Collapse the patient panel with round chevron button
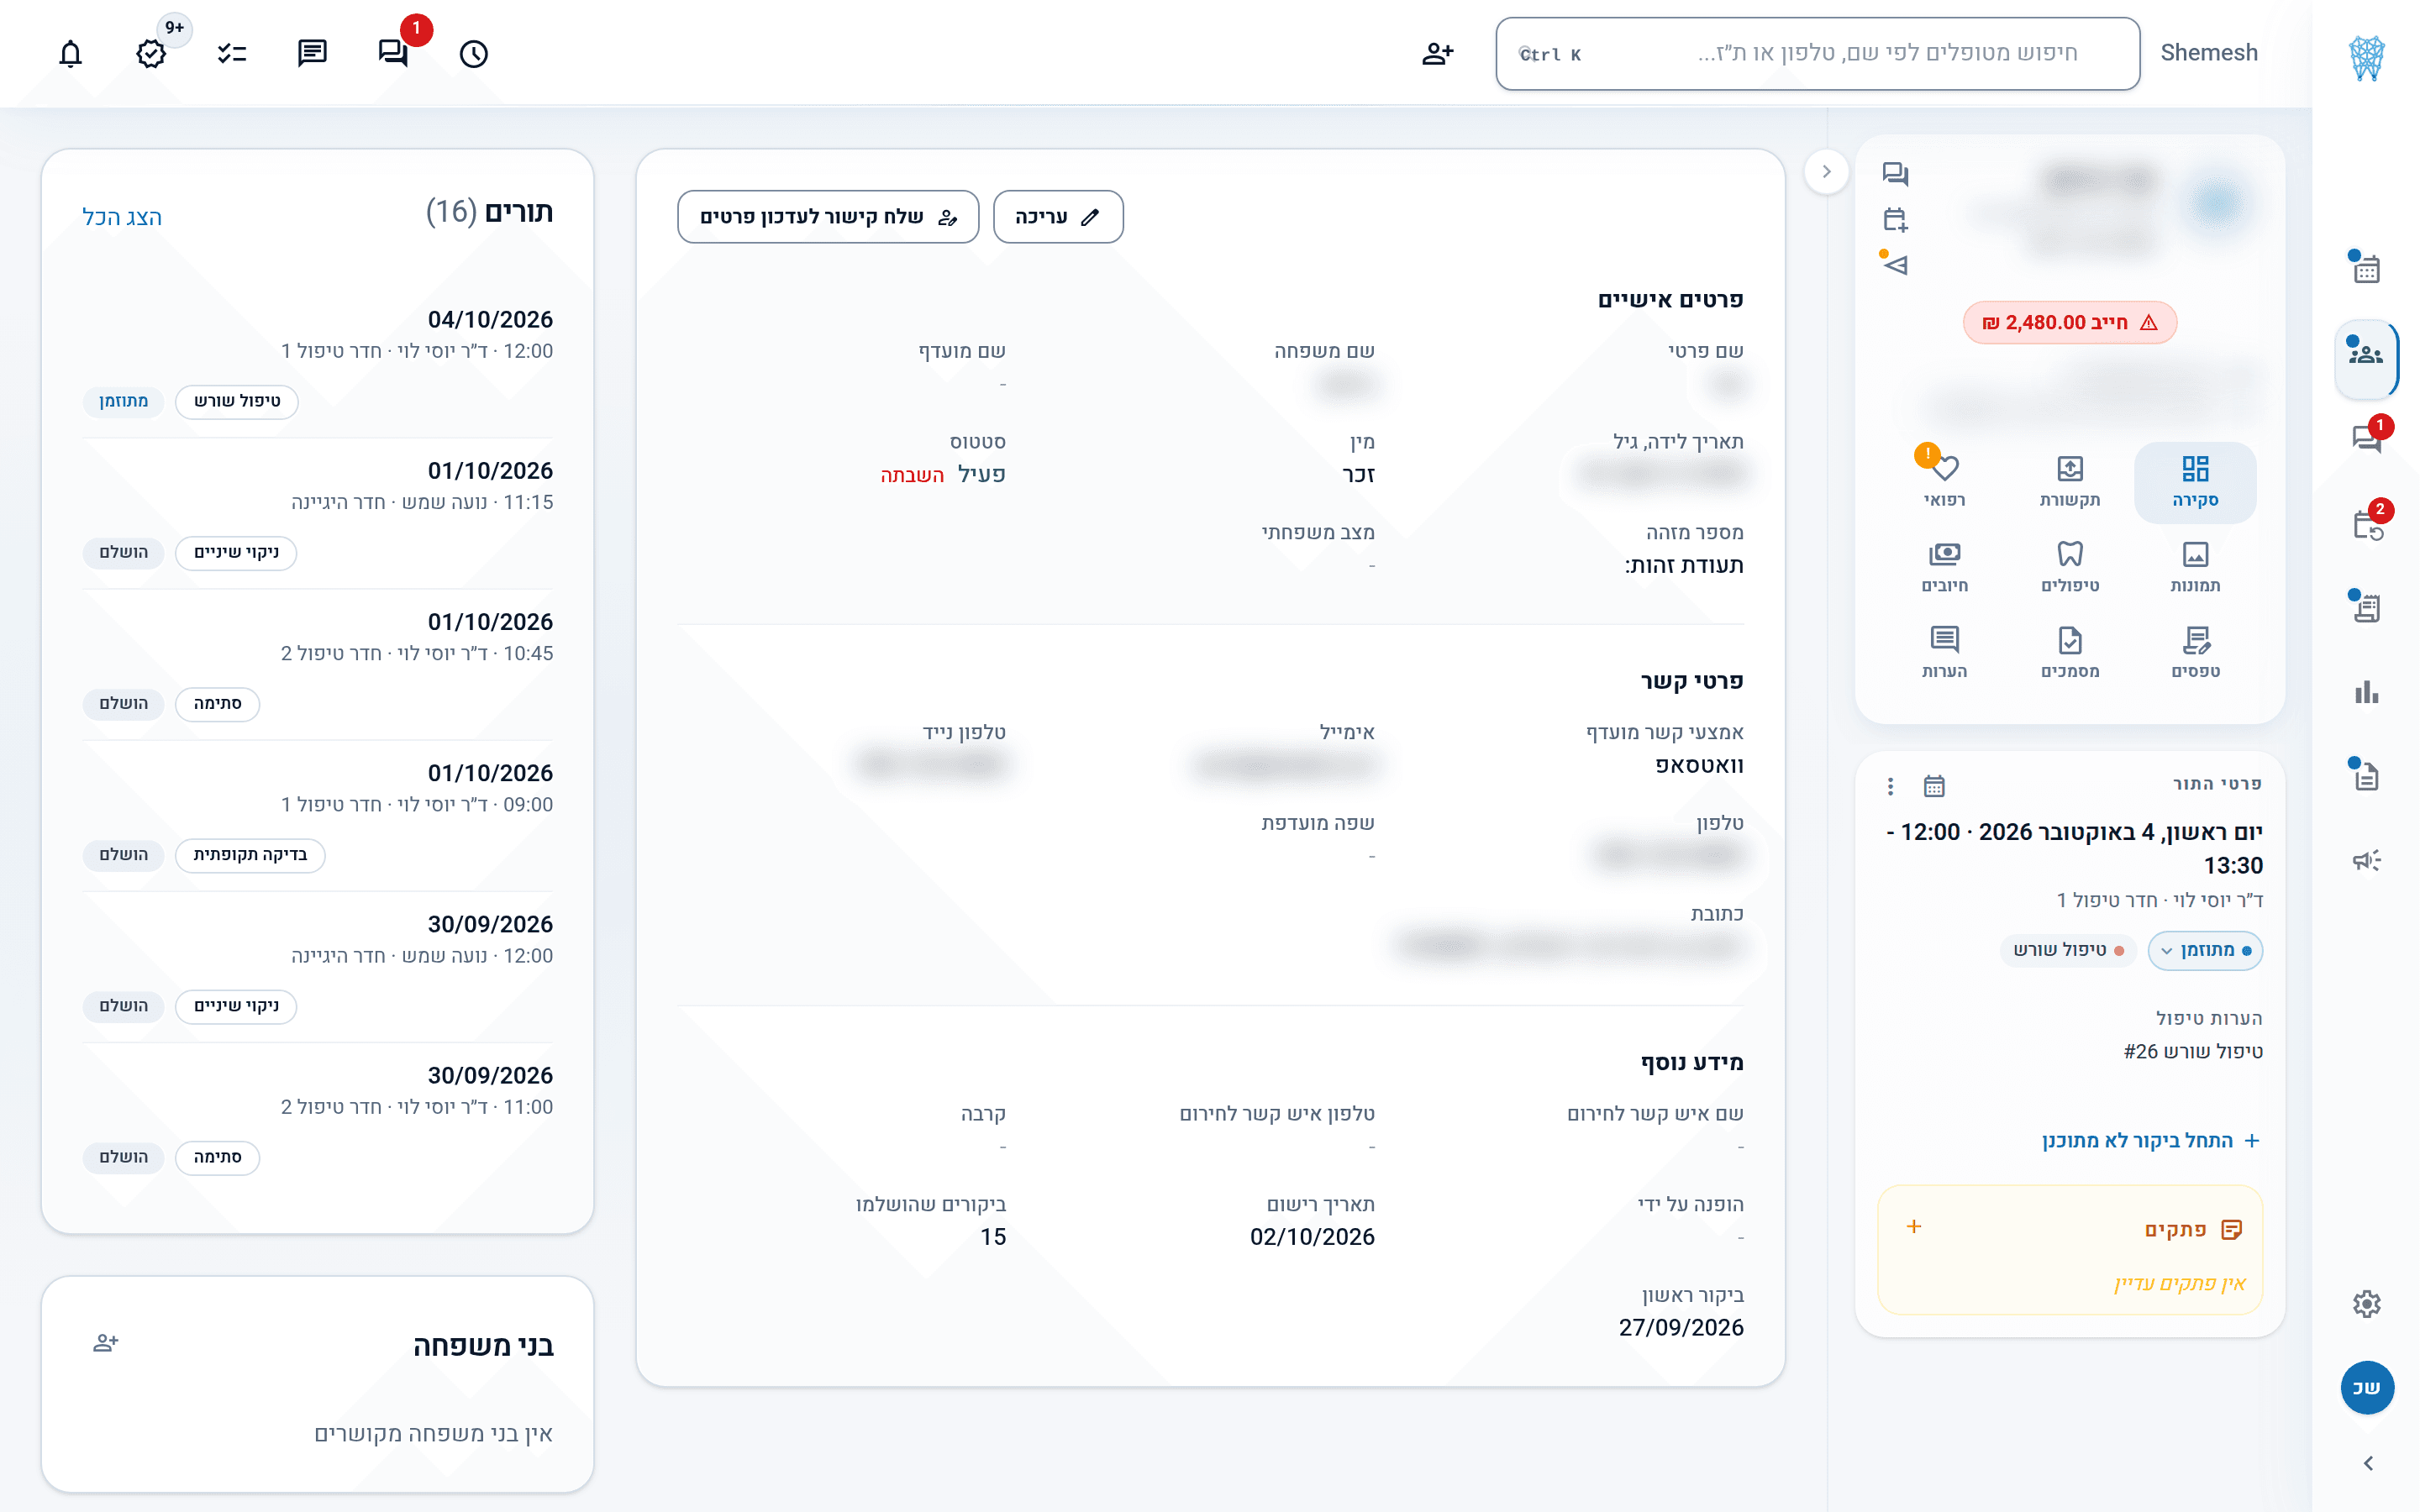Screen dimensions: 2420x1512 click(x=1826, y=172)
